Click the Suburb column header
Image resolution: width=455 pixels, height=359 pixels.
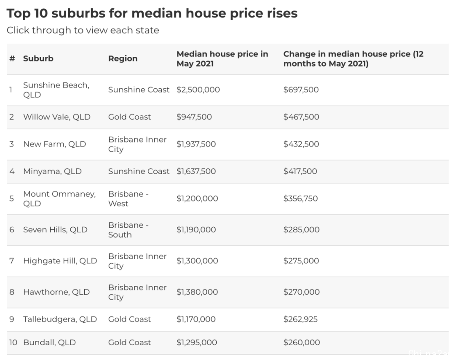tap(38, 59)
